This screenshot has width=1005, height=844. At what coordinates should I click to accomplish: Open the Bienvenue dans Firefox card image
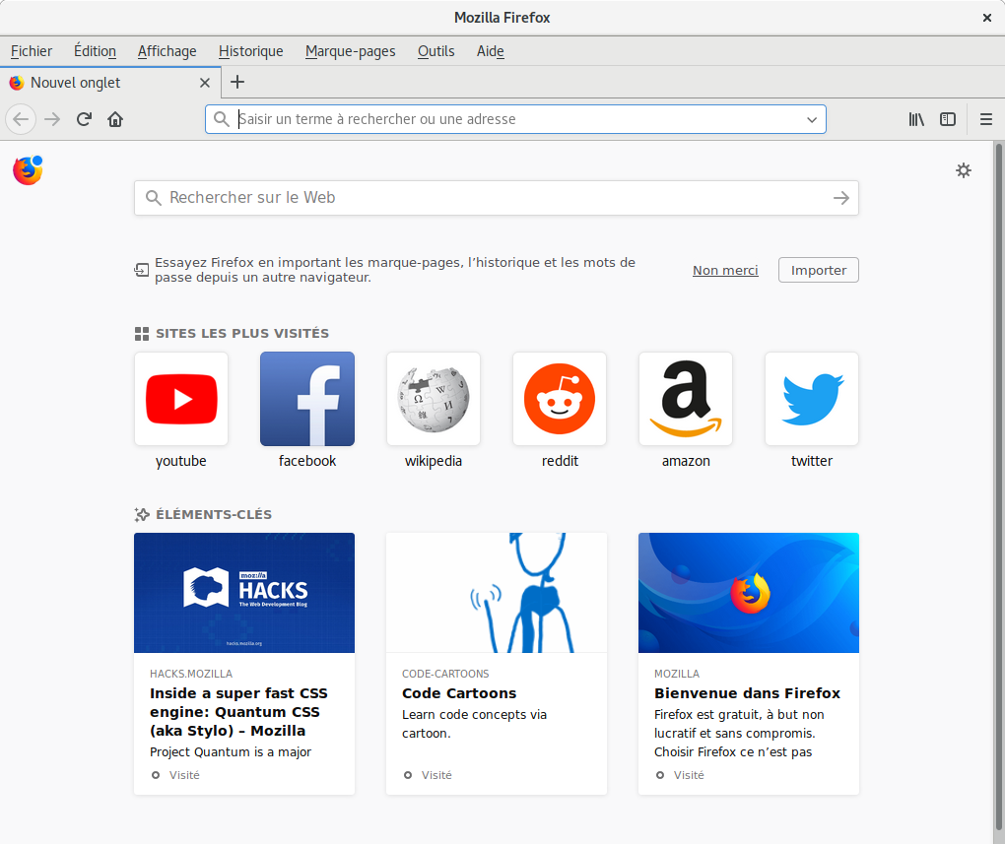749,593
